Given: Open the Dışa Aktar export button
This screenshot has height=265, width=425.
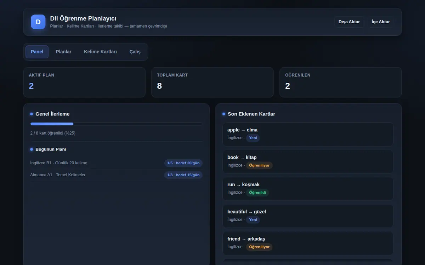Looking at the screenshot, I should tap(349, 22).
